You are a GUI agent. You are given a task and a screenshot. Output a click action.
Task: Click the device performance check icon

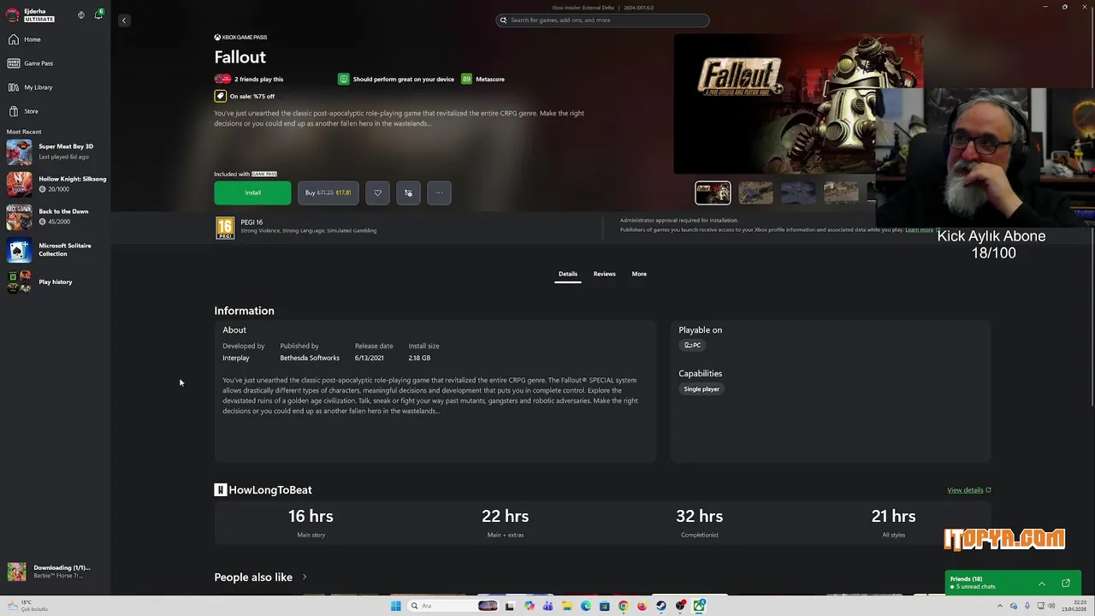[x=343, y=79]
